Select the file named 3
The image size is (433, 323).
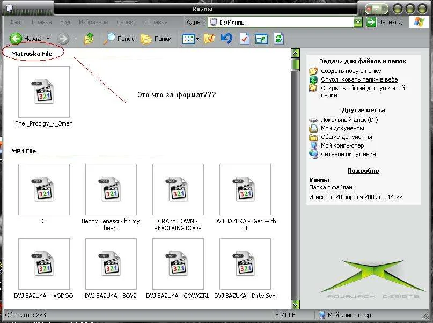[x=44, y=189]
